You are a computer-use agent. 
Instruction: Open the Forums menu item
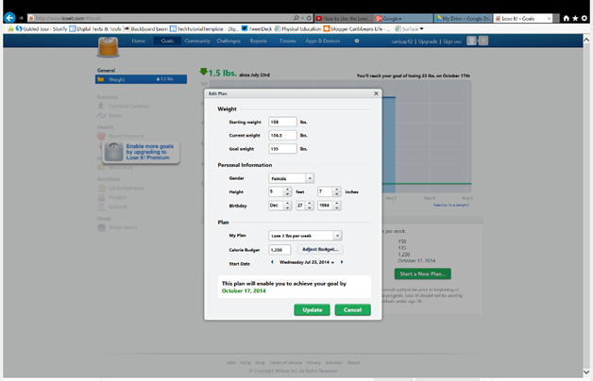(288, 41)
